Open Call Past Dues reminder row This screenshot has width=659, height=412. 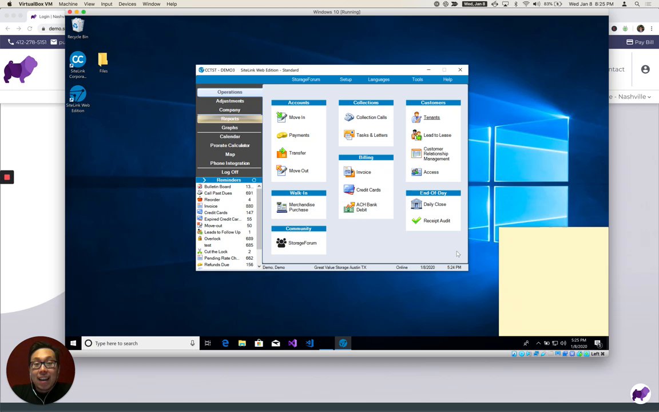(226, 193)
